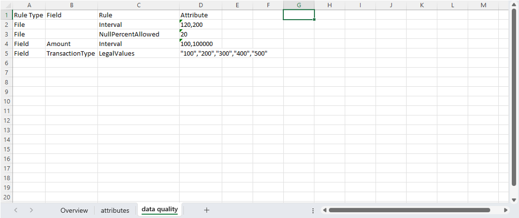Screen dimensions: 519x218
Task: Click the horizontal scrollbar thumb
Action: pos(409,210)
